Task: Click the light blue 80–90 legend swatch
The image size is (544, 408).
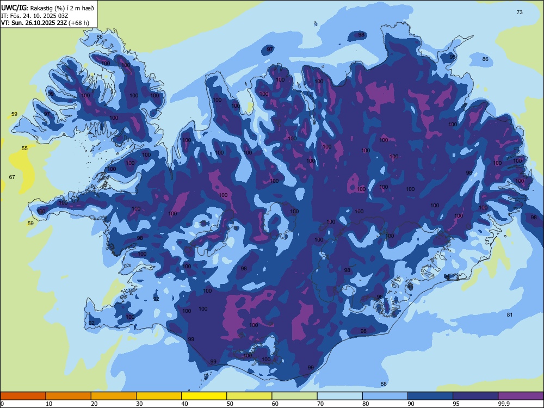Action: (x=385, y=396)
